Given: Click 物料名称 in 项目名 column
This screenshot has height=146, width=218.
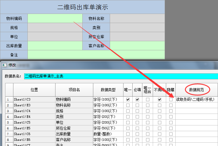Looking at the screenshot, I should click(x=74, y=105).
